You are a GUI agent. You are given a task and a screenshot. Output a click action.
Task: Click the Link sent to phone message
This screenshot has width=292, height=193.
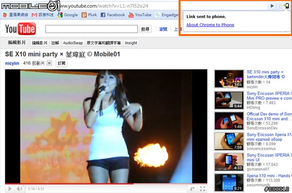pos(206,17)
